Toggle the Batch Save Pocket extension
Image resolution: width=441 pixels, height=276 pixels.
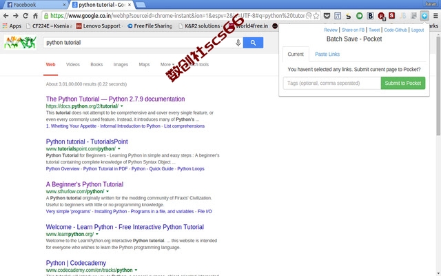tap(424, 16)
